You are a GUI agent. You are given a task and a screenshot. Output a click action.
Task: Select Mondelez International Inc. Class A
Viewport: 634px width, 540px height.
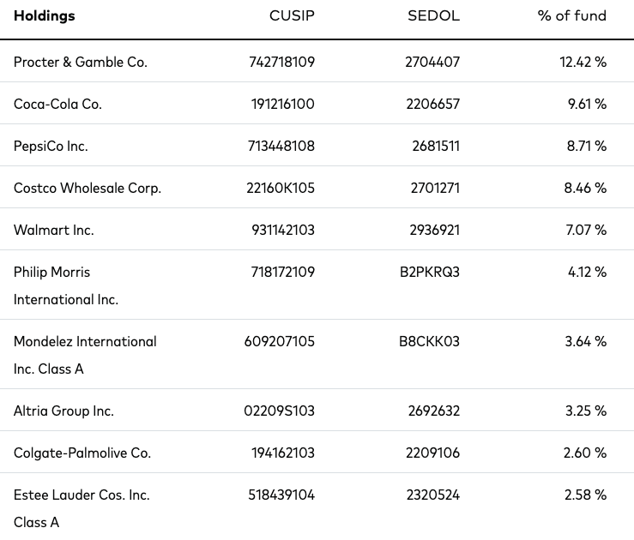[x=85, y=355]
